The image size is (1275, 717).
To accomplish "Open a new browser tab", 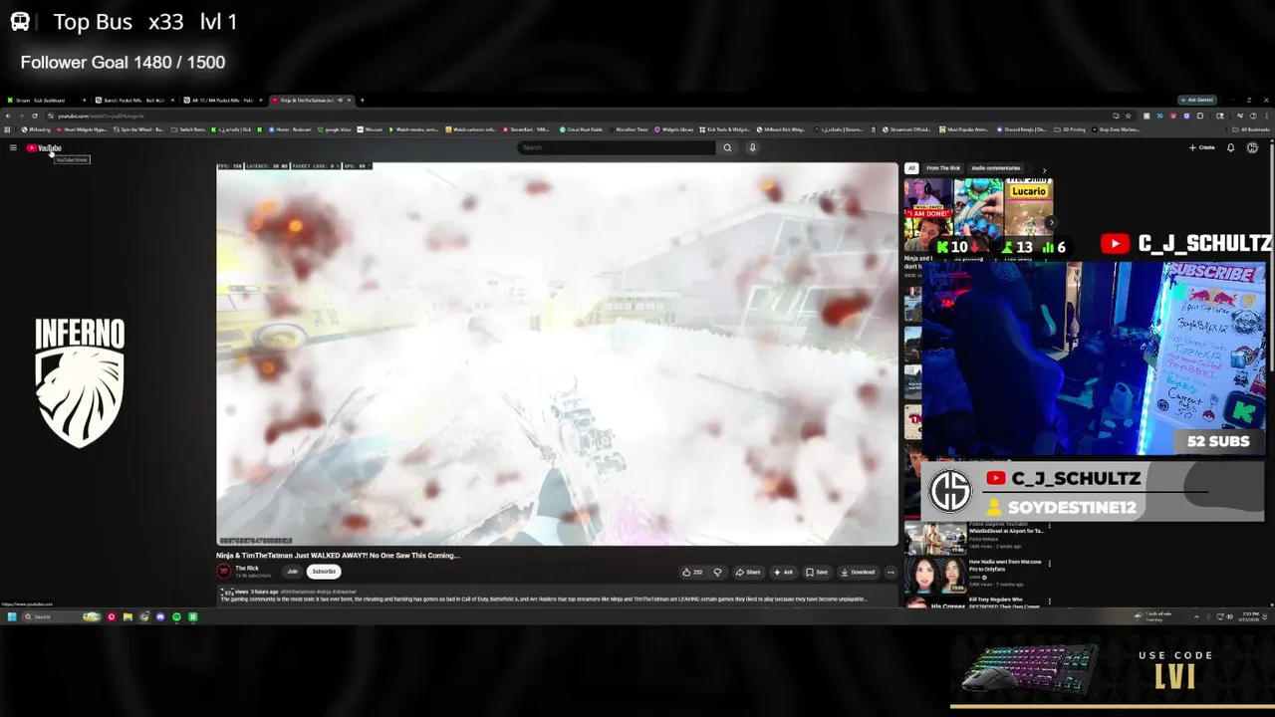I will pos(362,100).
